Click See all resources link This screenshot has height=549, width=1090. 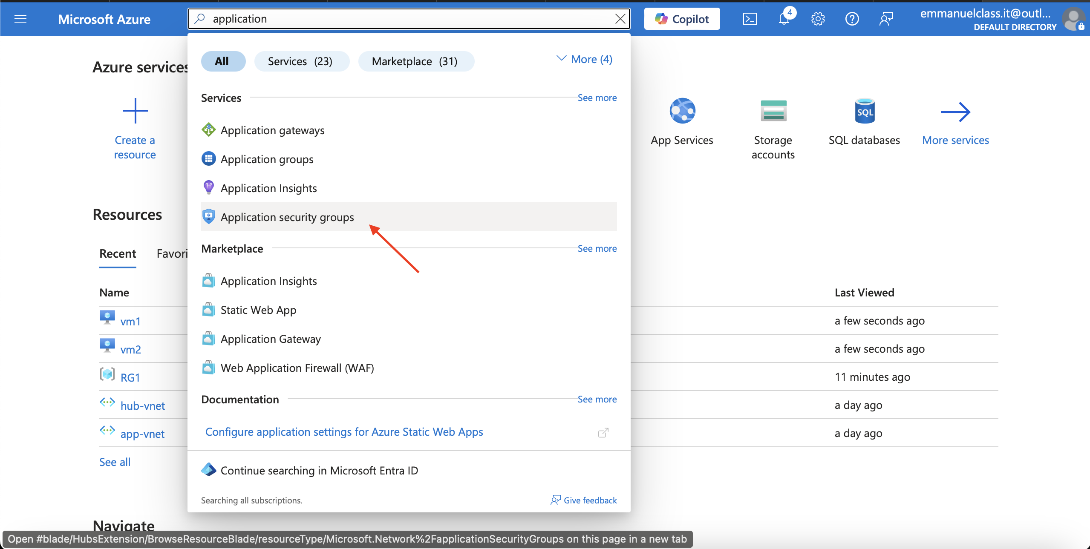click(115, 462)
